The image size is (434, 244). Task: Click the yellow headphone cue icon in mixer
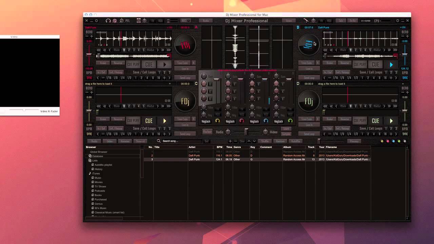pos(217,121)
